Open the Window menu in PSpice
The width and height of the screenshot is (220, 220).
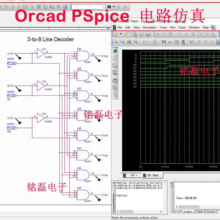[x=194, y=28]
